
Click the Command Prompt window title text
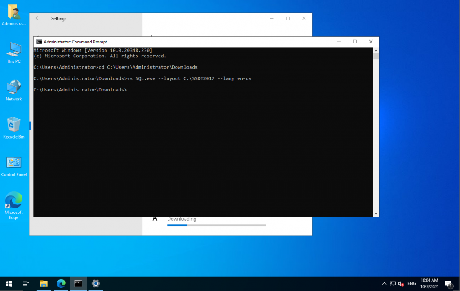click(75, 42)
